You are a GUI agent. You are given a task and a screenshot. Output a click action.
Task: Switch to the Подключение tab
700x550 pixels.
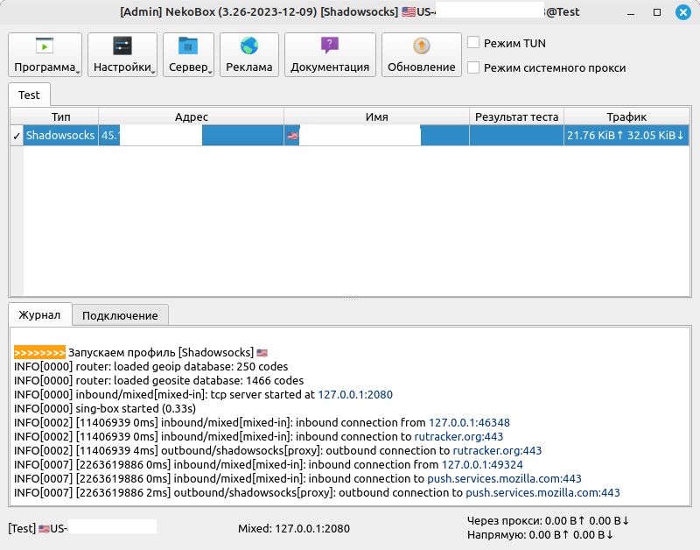pos(120,315)
